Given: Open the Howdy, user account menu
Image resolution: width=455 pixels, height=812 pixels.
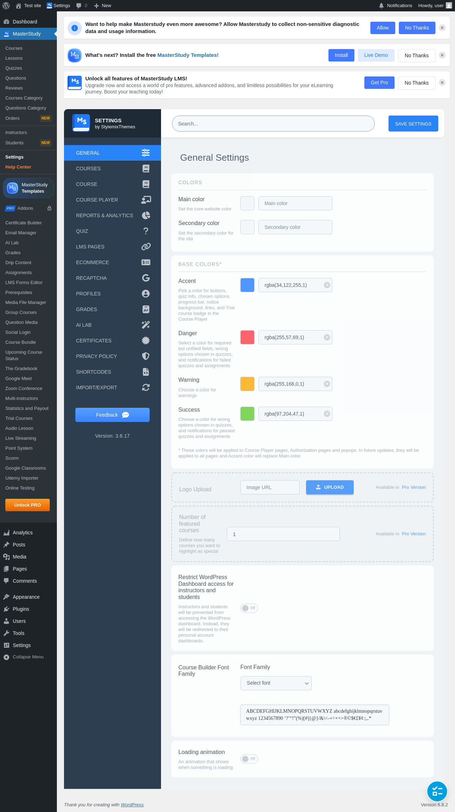Looking at the screenshot, I should pos(435,6).
